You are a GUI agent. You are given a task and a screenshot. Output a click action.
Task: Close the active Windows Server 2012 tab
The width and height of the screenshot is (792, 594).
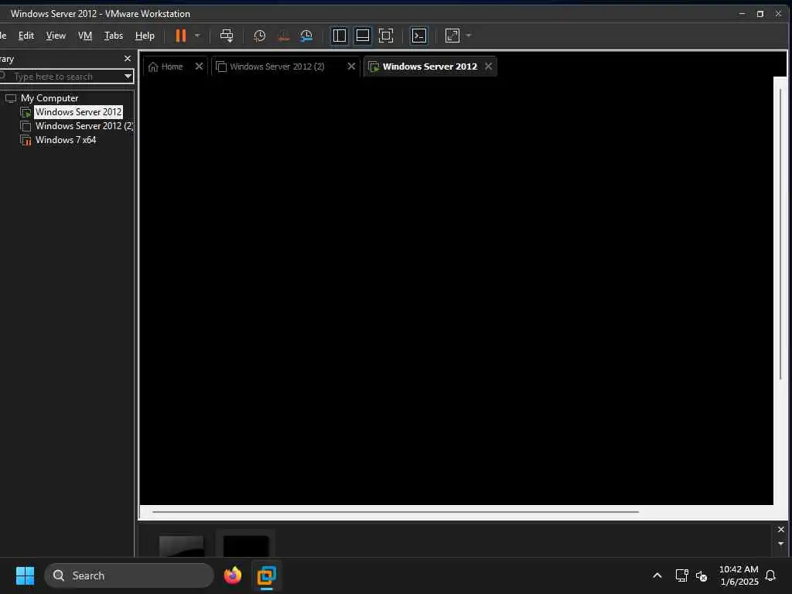pyautogui.click(x=489, y=67)
